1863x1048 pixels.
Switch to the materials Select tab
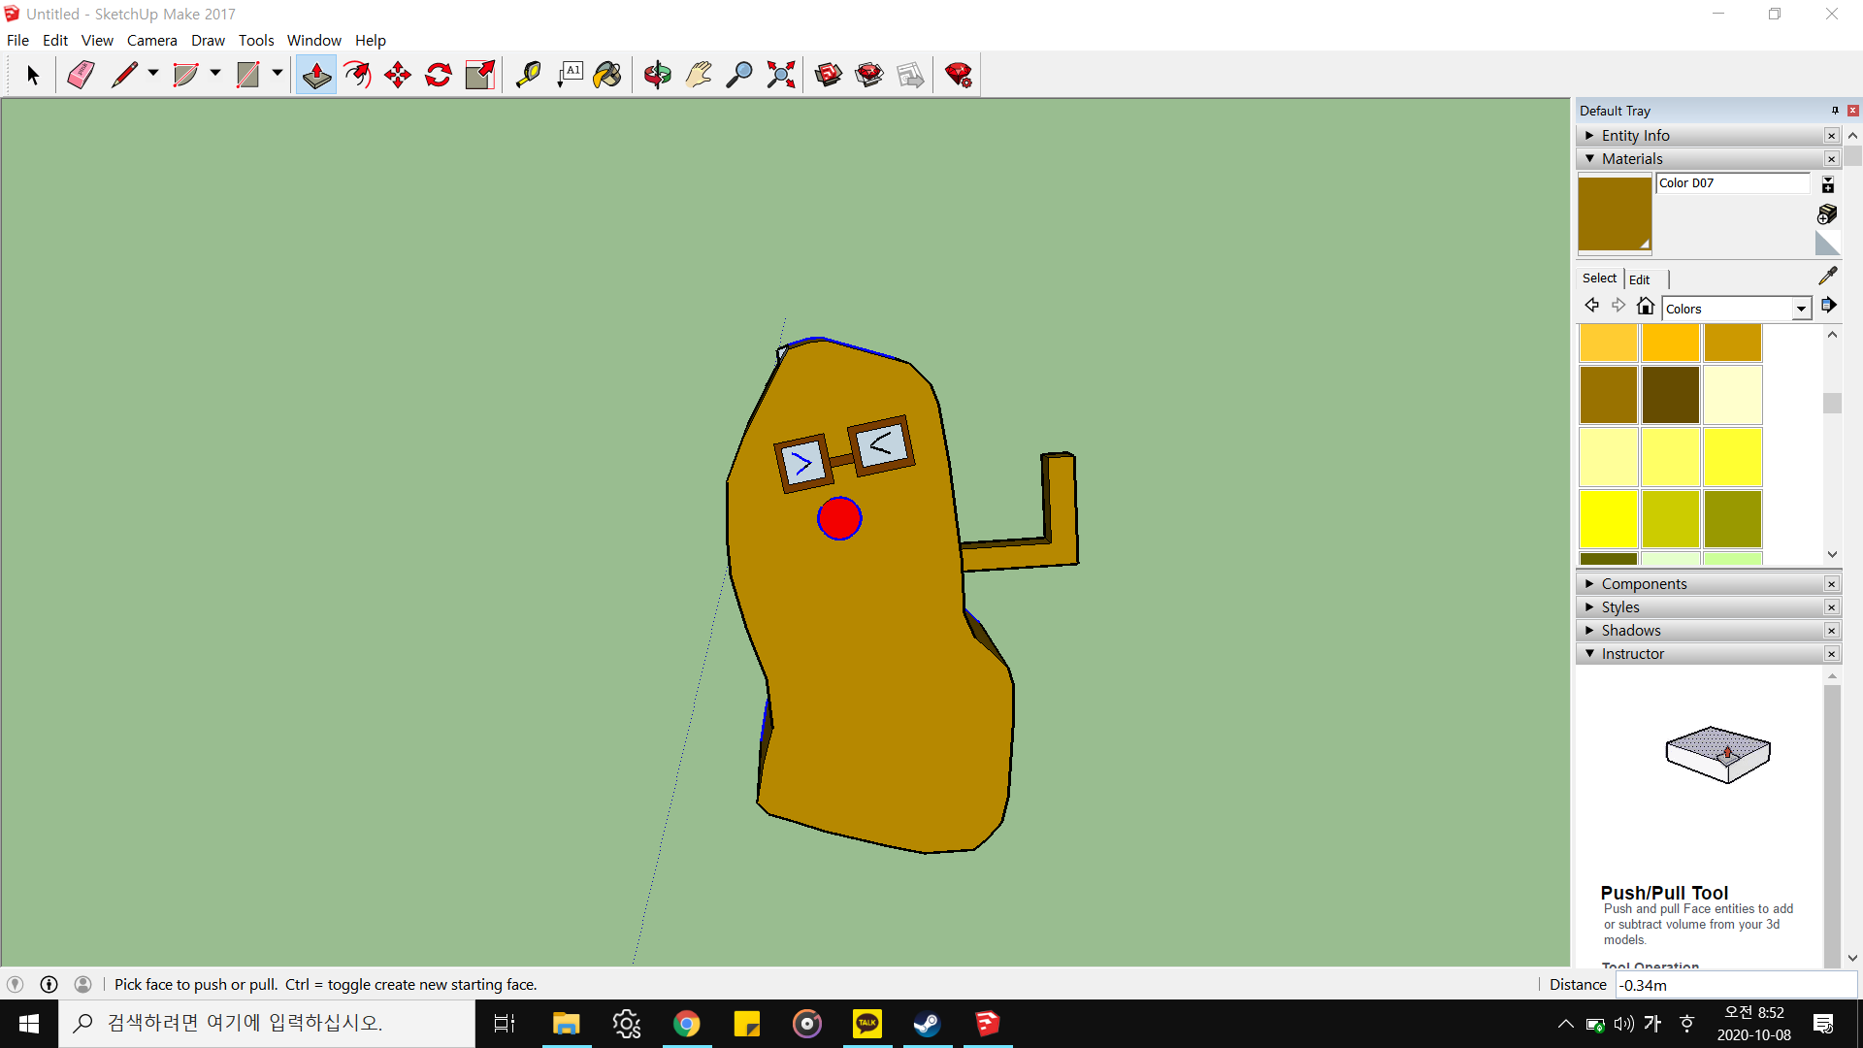(1599, 278)
